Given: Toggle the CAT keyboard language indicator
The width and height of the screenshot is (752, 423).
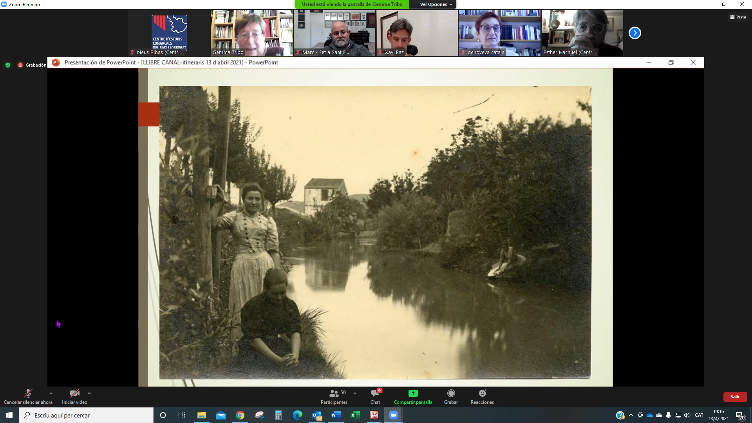Looking at the screenshot, I should [699, 415].
